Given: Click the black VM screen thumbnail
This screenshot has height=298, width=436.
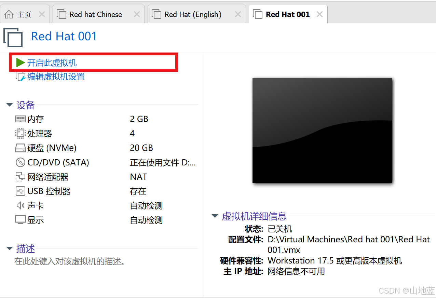Looking at the screenshot, I should (x=322, y=130).
